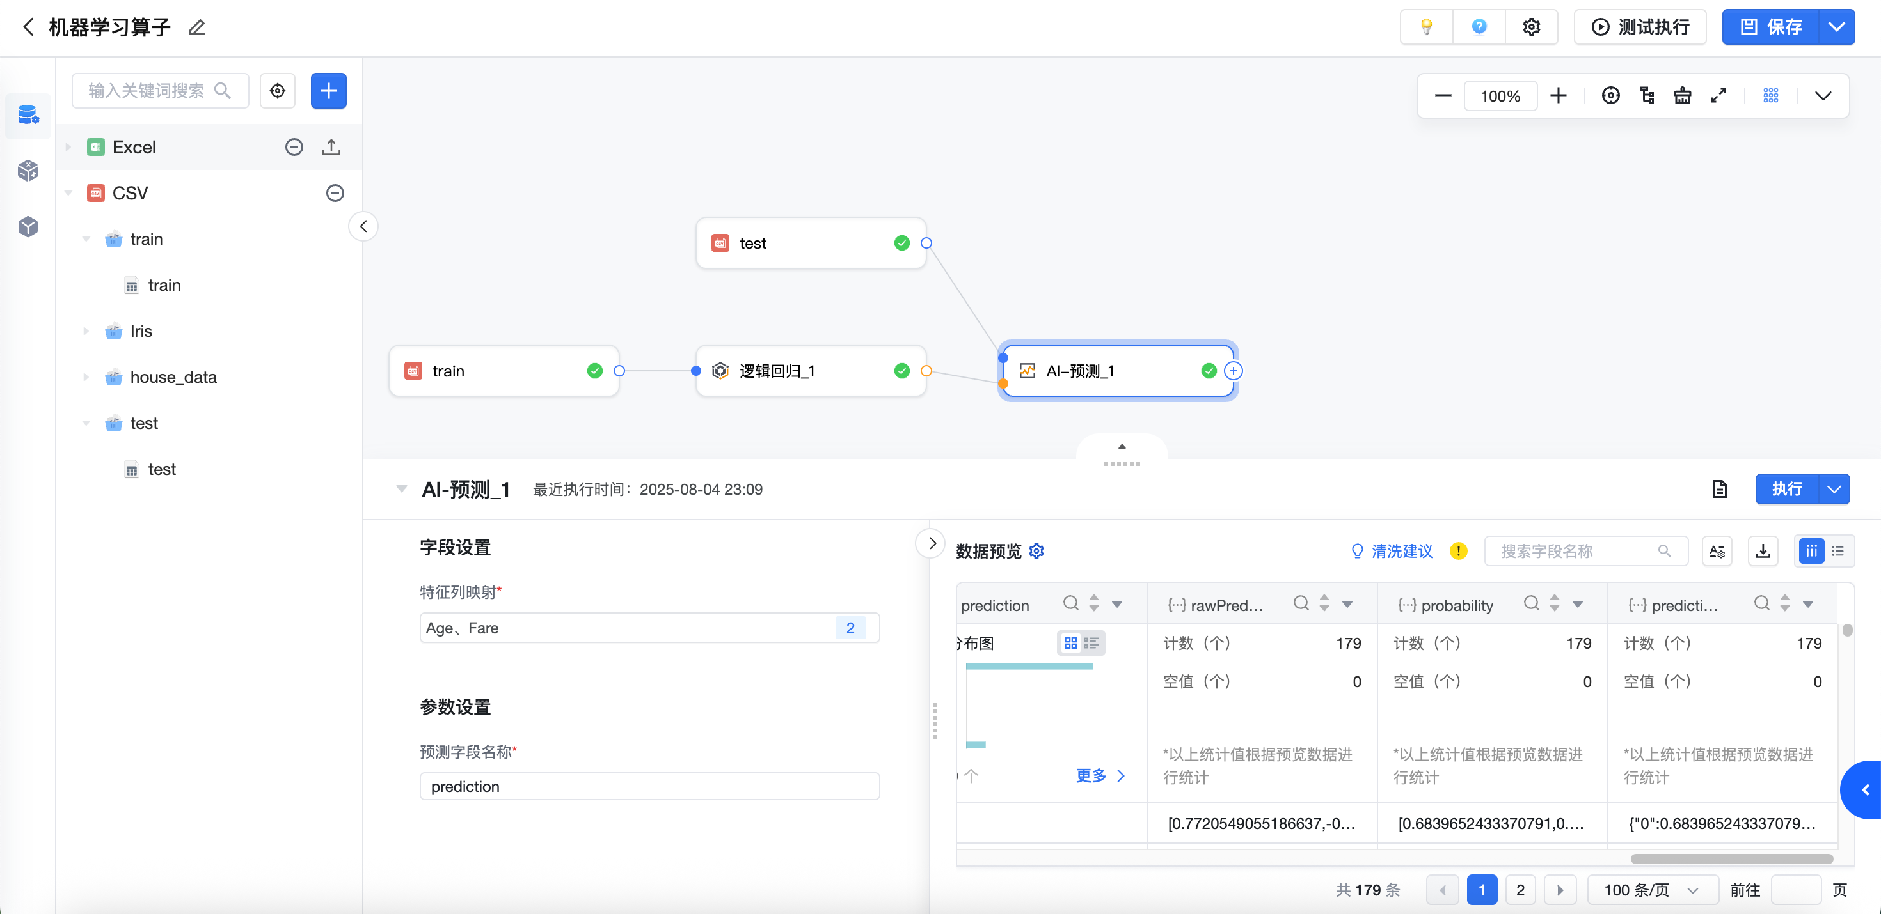
Task: Switch preview to list view
Action: (x=1838, y=552)
